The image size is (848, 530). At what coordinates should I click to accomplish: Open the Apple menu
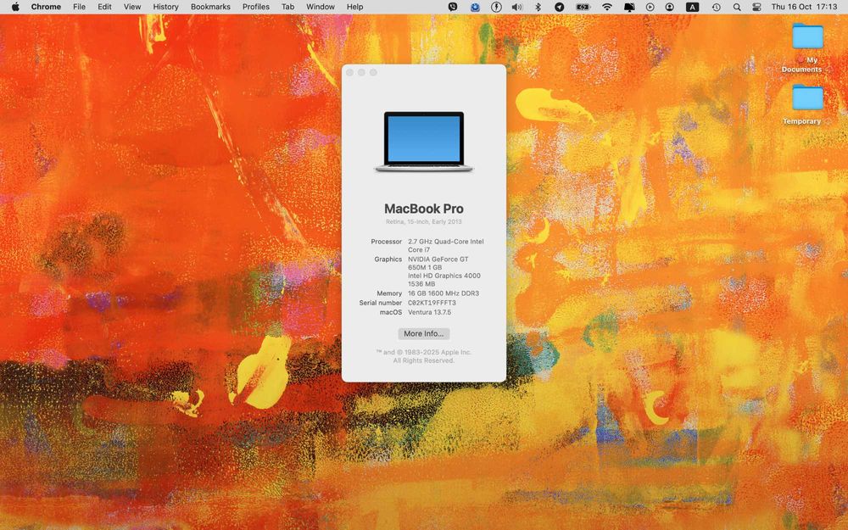[x=15, y=7]
